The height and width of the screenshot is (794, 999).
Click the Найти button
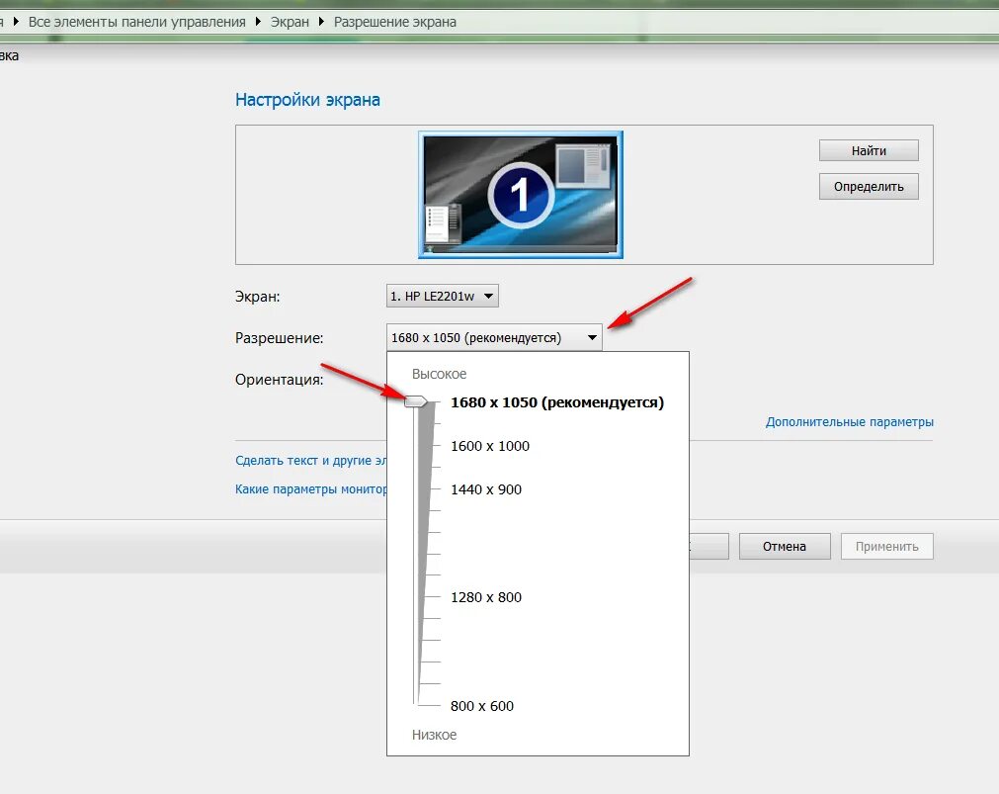[x=869, y=150]
